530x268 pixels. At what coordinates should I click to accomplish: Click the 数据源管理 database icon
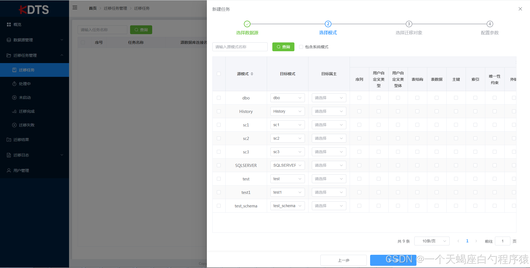coord(9,40)
